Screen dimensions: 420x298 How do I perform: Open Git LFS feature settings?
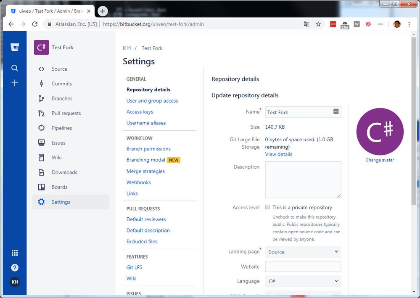point(134,267)
